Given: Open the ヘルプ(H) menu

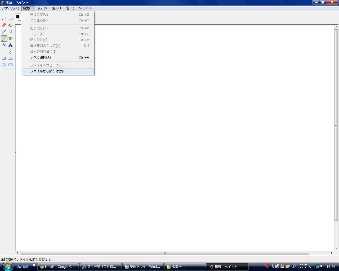Looking at the screenshot, I should coord(85,8).
